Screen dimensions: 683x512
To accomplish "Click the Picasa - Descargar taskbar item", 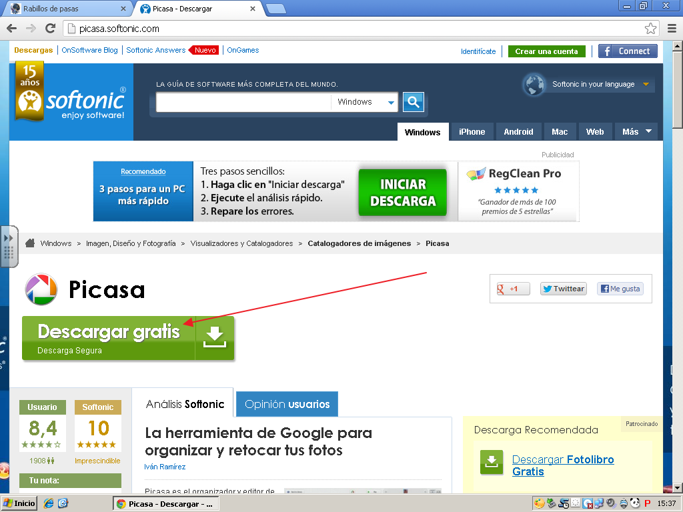I will (x=165, y=504).
